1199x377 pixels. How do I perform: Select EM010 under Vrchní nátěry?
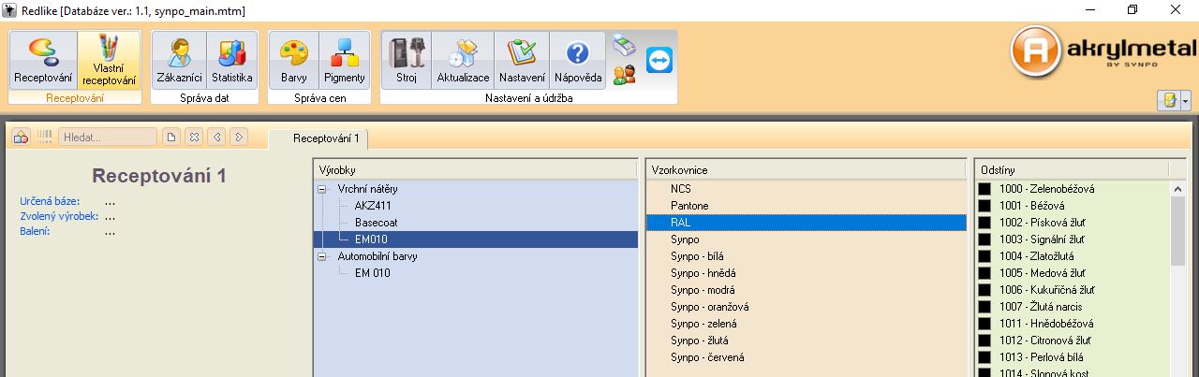tap(371, 239)
